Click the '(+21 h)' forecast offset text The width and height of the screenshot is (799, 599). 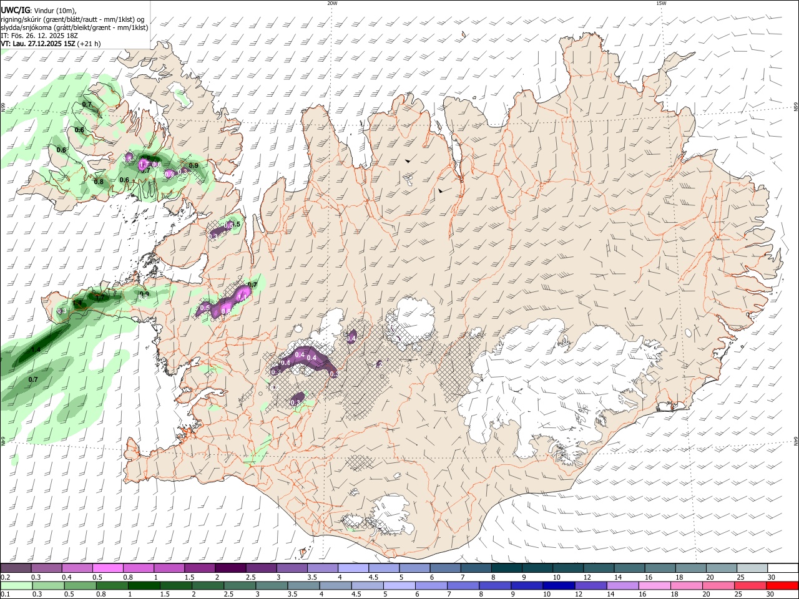click(x=91, y=44)
